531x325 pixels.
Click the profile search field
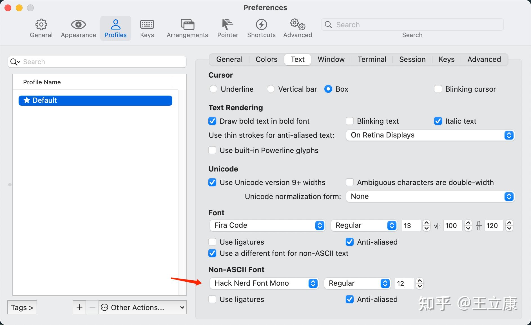(x=97, y=62)
